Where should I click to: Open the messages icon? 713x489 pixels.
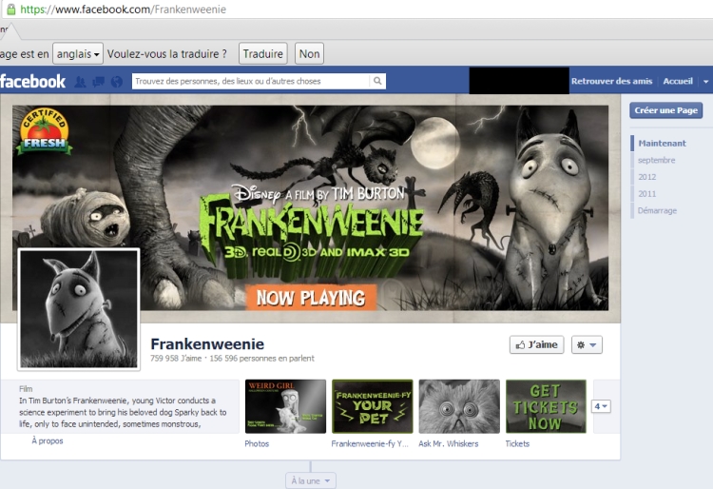click(x=98, y=82)
